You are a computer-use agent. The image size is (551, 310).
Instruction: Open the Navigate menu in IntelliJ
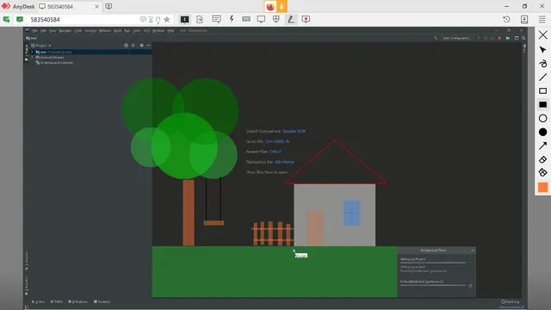pos(65,31)
